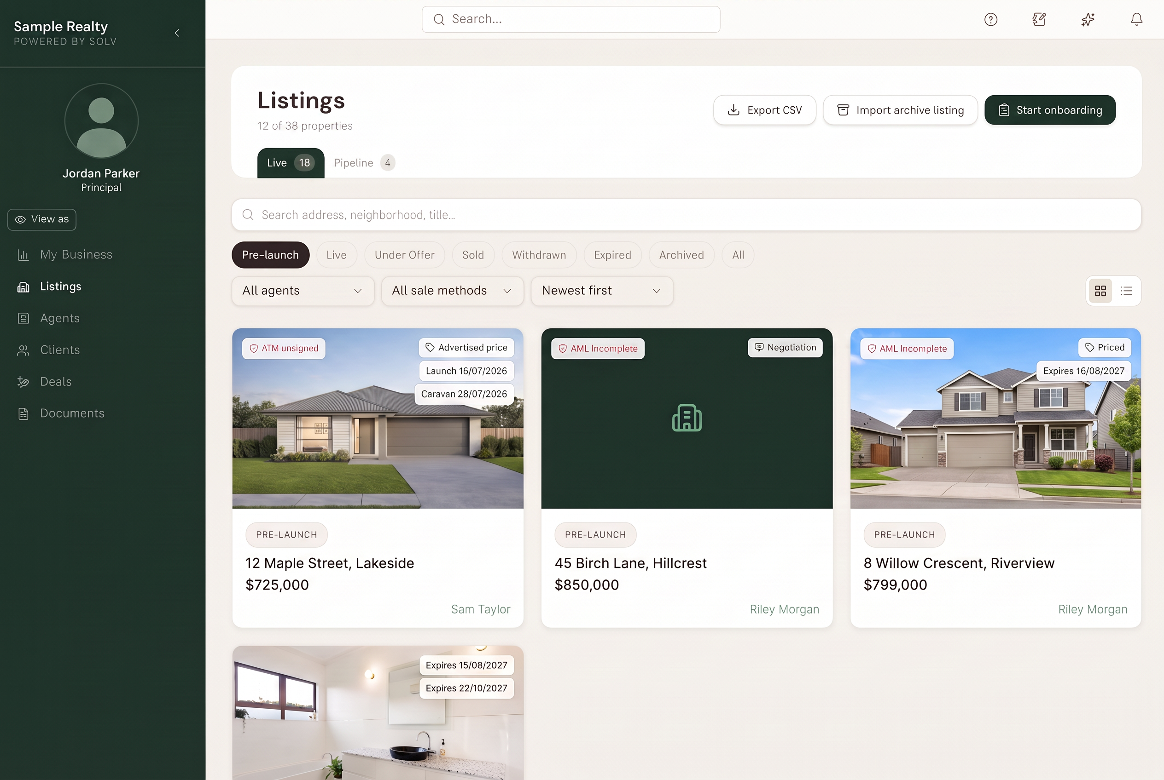Open 8 Willow Crescent, Riverview listing title

coord(959,563)
